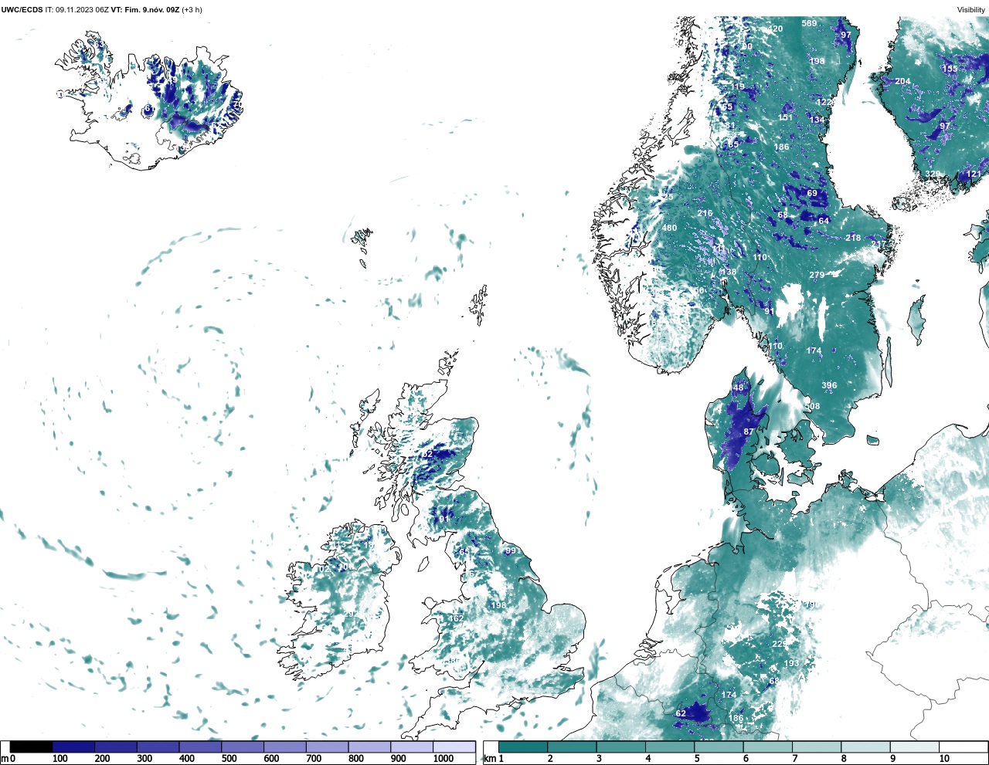Click the 900–1000 m pale lavender swatch
Screen dimensions: 989x765
coord(412,747)
